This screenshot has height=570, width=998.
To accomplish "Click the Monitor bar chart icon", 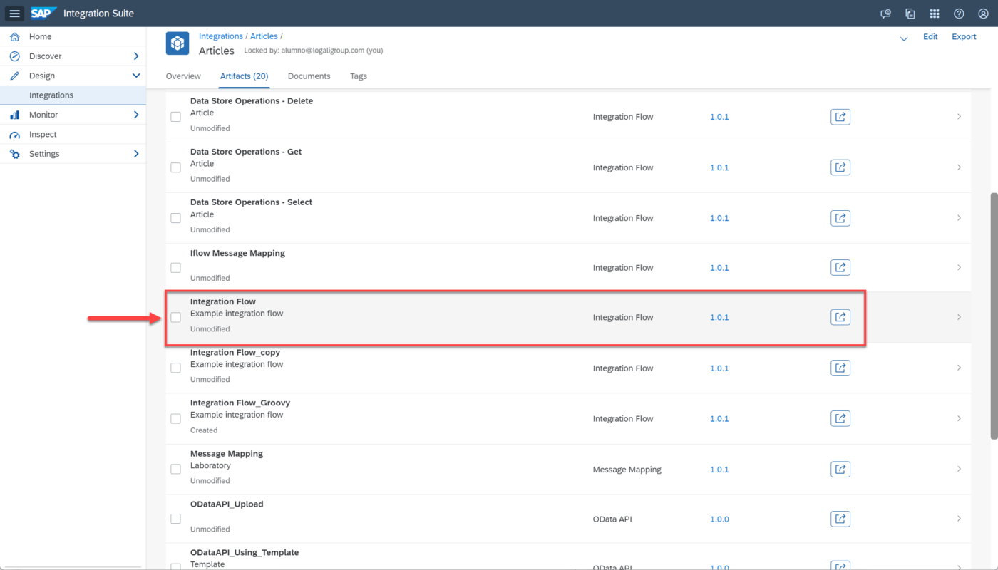I will pyautogui.click(x=14, y=115).
